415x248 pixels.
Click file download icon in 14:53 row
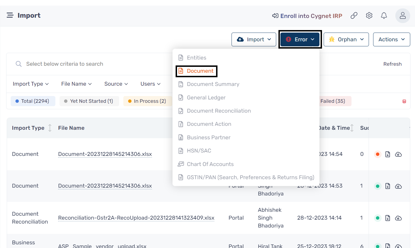point(388,186)
